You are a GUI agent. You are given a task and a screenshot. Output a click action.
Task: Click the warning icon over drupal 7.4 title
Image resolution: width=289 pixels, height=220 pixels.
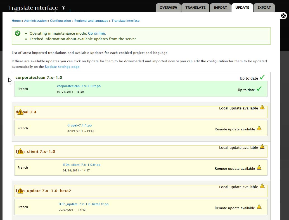pos(20,112)
